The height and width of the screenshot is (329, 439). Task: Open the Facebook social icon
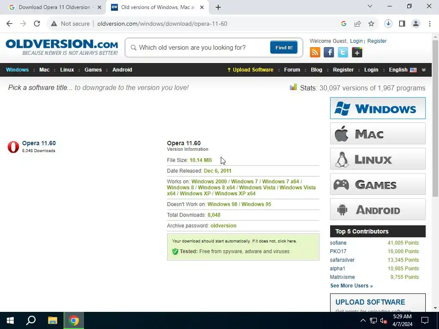click(329, 52)
